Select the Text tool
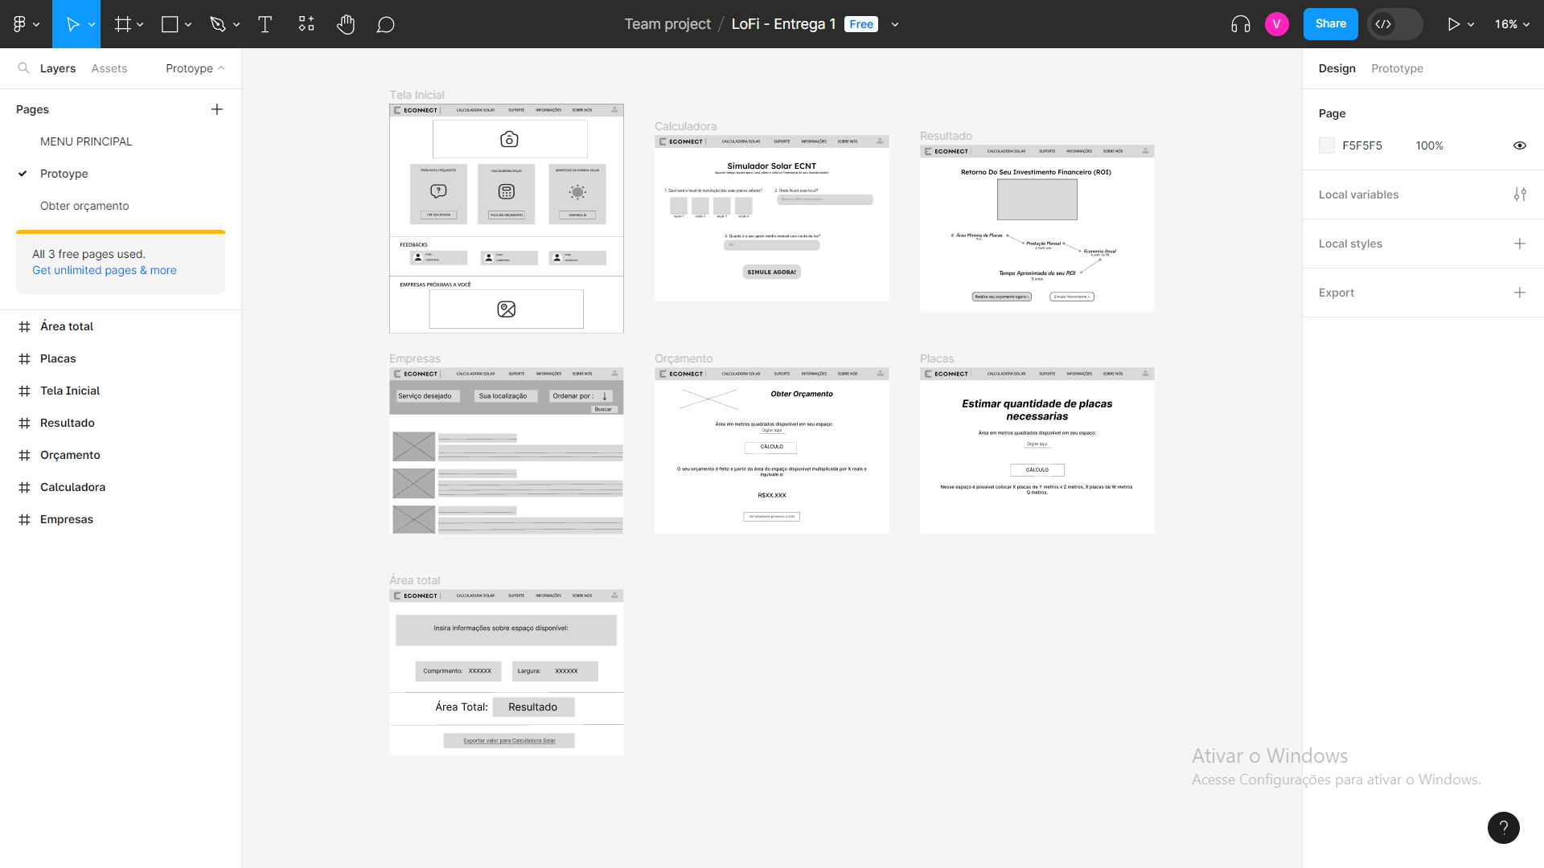Viewport: 1544px width, 868px height. tap(265, 24)
